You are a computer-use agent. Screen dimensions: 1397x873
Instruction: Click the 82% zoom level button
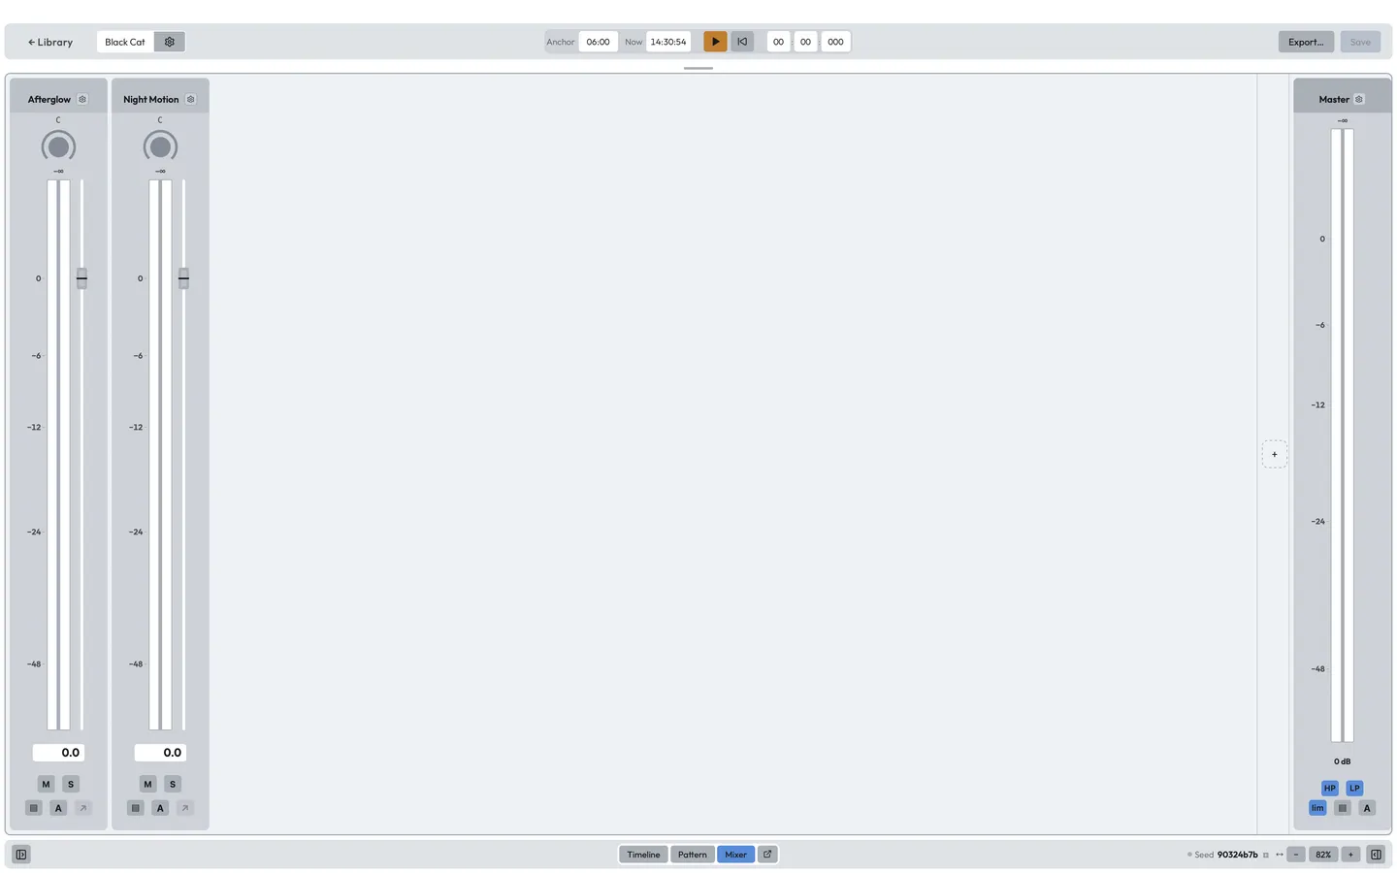(1323, 855)
